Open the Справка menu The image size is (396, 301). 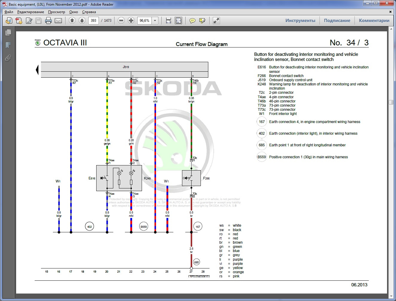pyautogui.click(x=89, y=12)
